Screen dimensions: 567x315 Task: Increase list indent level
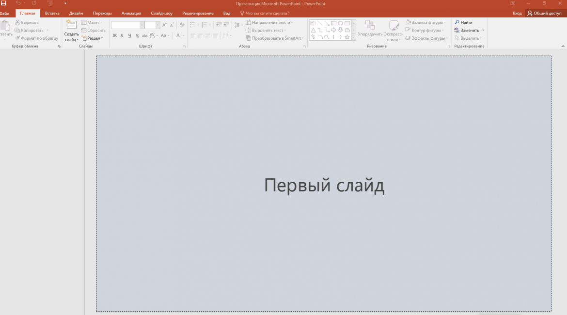click(226, 25)
